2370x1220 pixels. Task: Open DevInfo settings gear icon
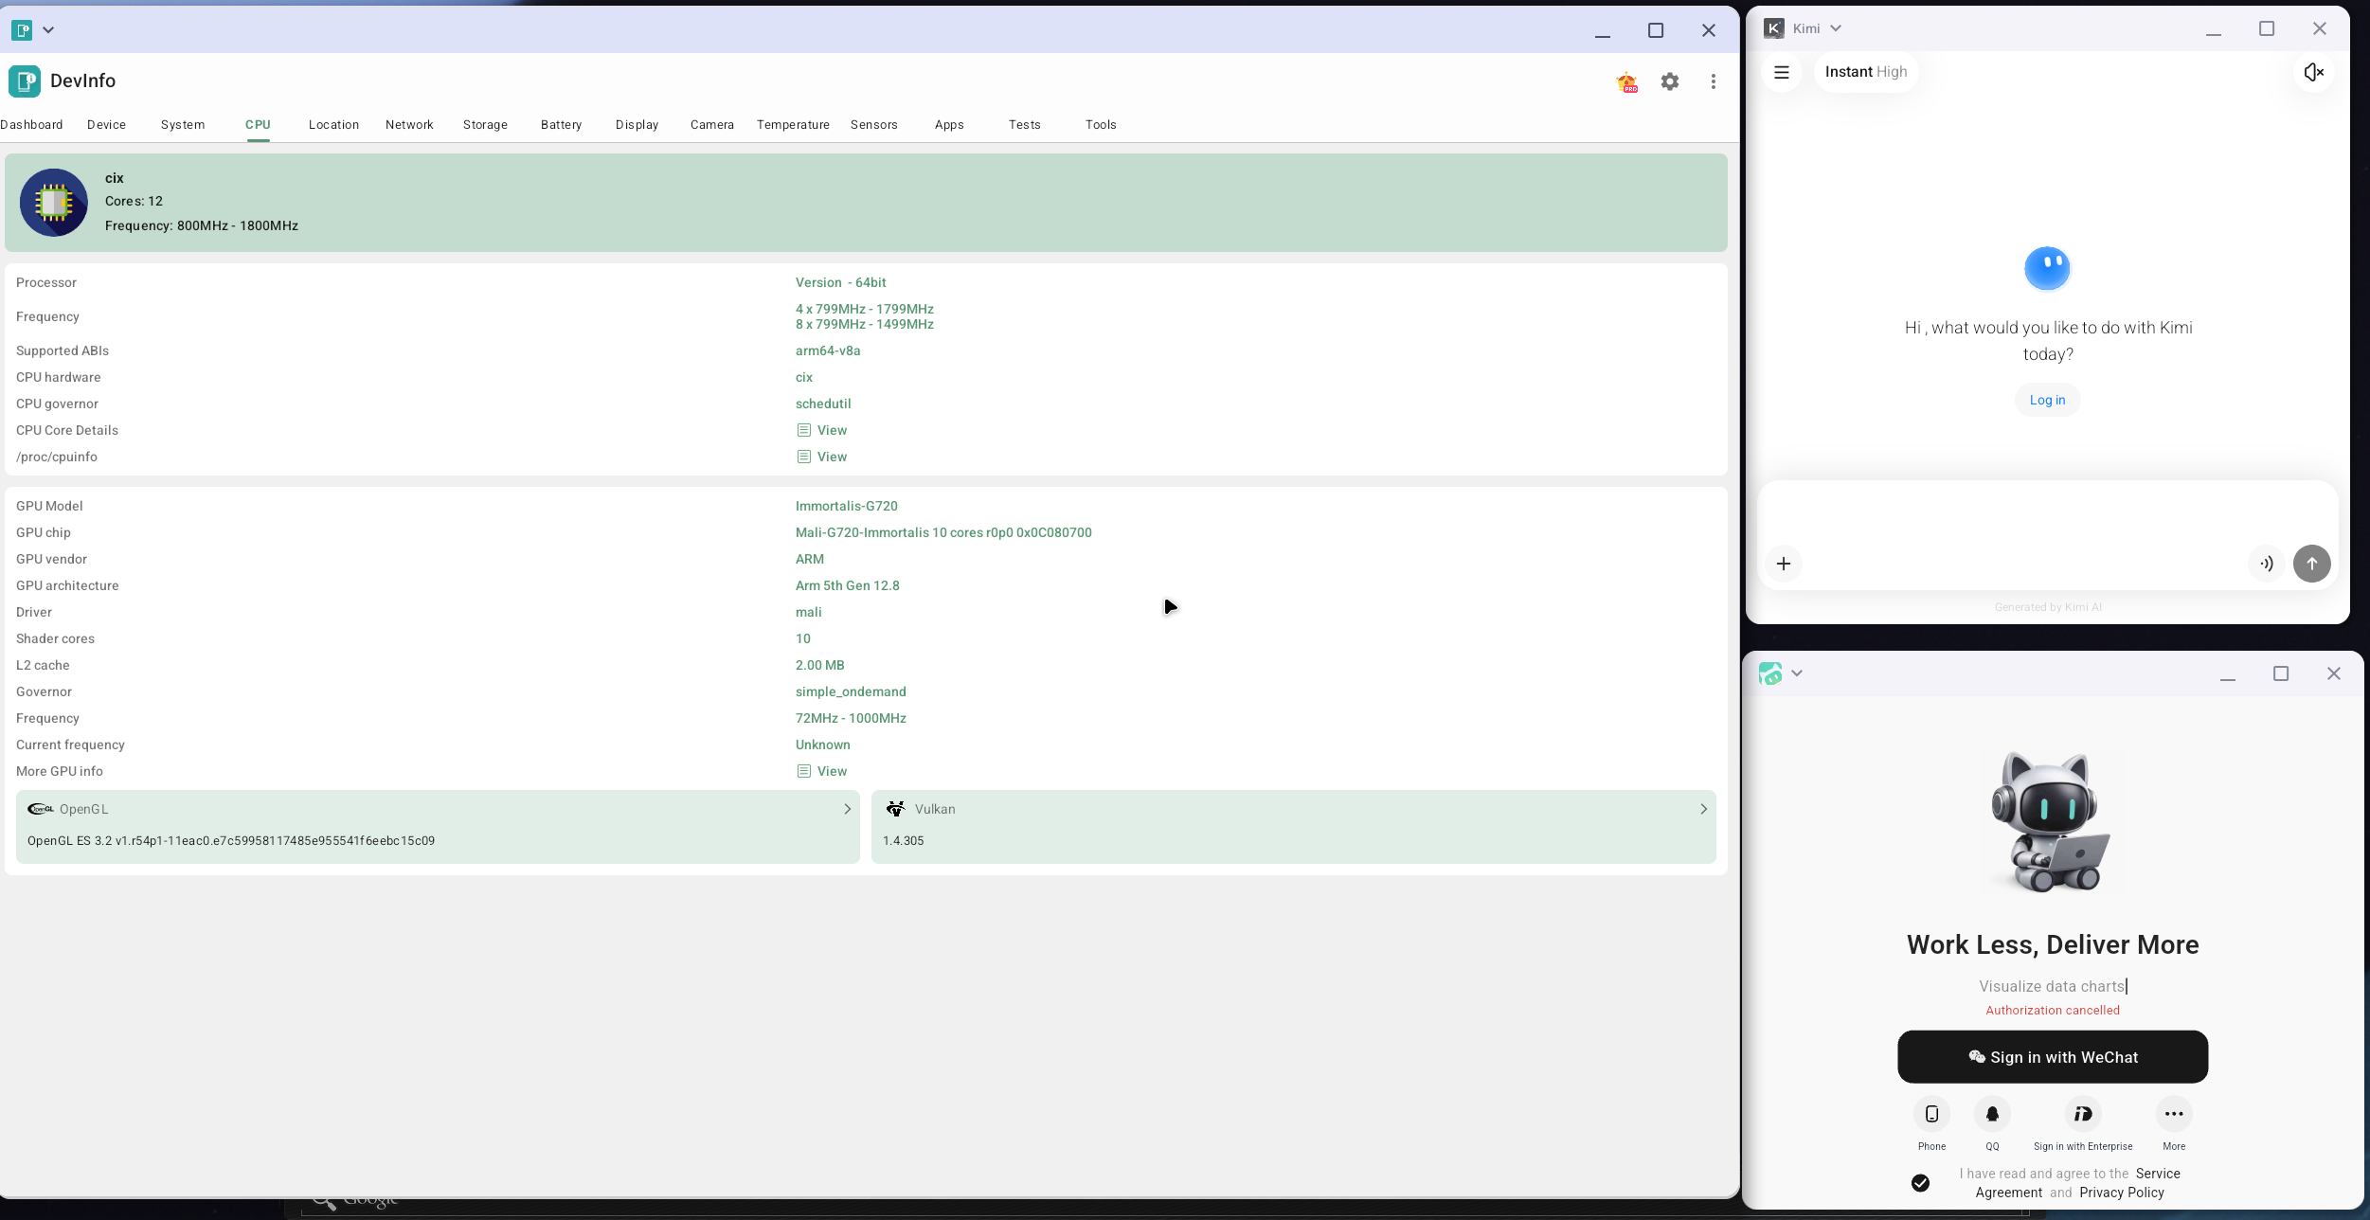(x=1670, y=81)
